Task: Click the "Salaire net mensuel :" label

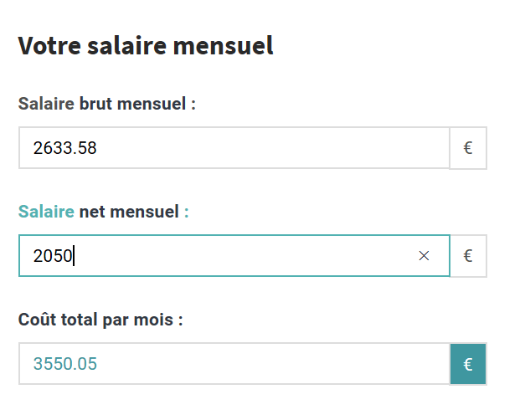Action: (x=103, y=212)
